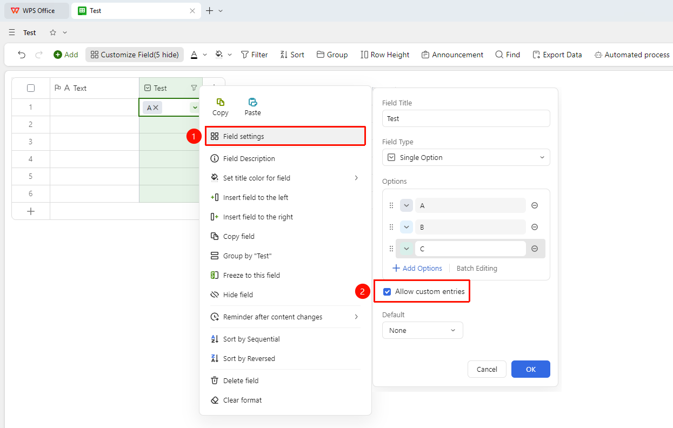Image resolution: width=673 pixels, height=428 pixels.
Task: Close the Test document tab
Action: coord(192,10)
